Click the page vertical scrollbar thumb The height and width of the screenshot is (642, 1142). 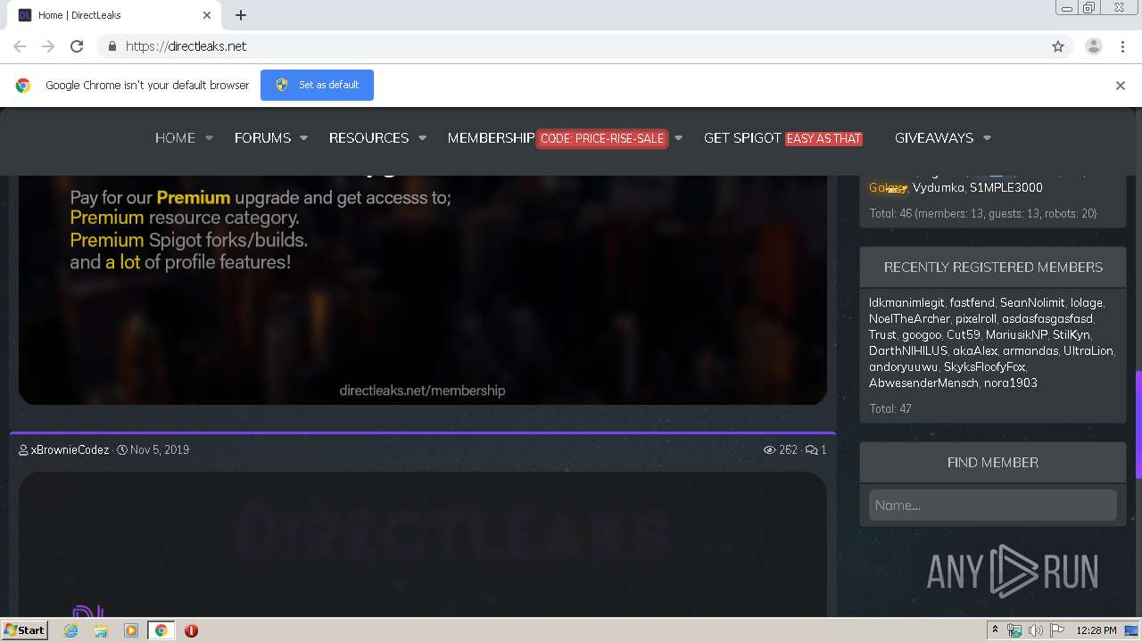(1138, 424)
